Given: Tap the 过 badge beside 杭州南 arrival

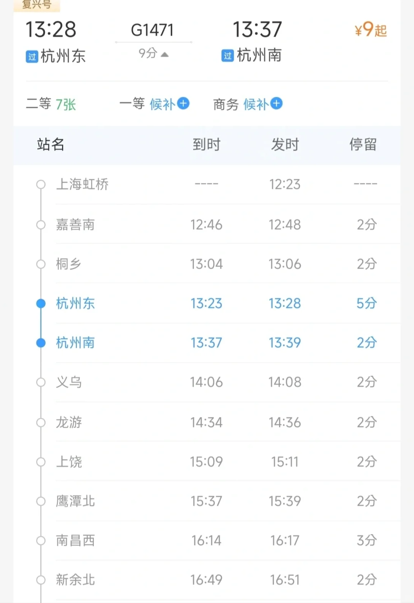Looking at the screenshot, I should click(x=228, y=56).
